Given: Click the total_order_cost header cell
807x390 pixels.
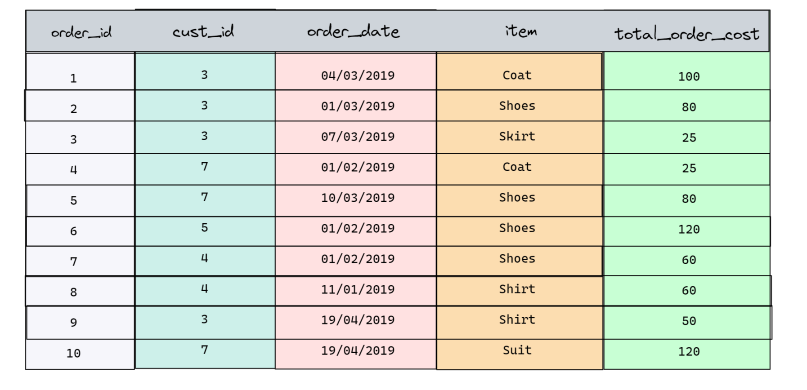Looking at the screenshot, I should point(686,31).
